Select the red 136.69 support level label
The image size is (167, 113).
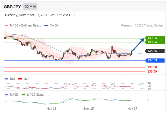152,71
